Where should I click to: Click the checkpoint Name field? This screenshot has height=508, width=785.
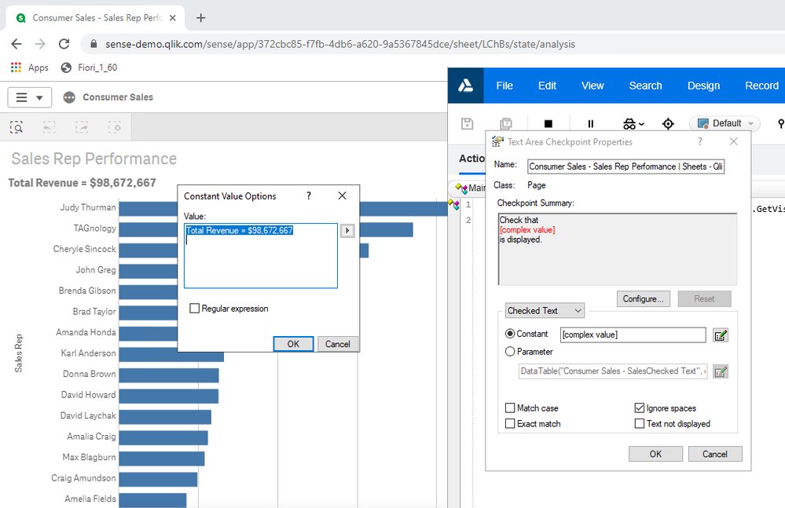pyautogui.click(x=625, y=166)
